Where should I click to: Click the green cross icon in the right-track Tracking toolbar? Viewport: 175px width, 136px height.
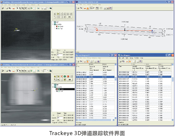pos(32,8)
